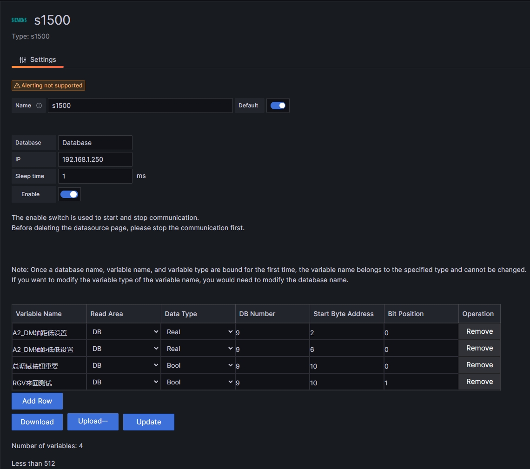This screenshot has height=469, width=530.
Task: Remove the RGV来回测试 variable row
Action: coord(479,382)
